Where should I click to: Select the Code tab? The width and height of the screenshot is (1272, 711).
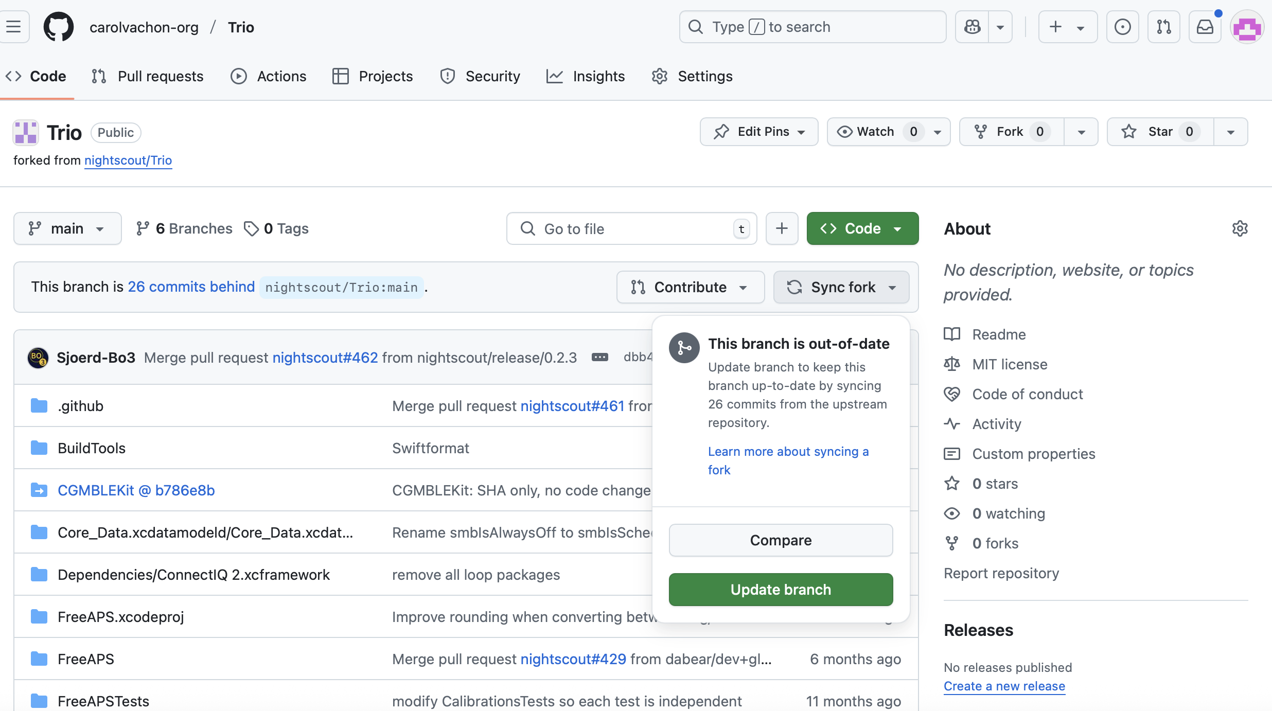(x=36, y=76)
